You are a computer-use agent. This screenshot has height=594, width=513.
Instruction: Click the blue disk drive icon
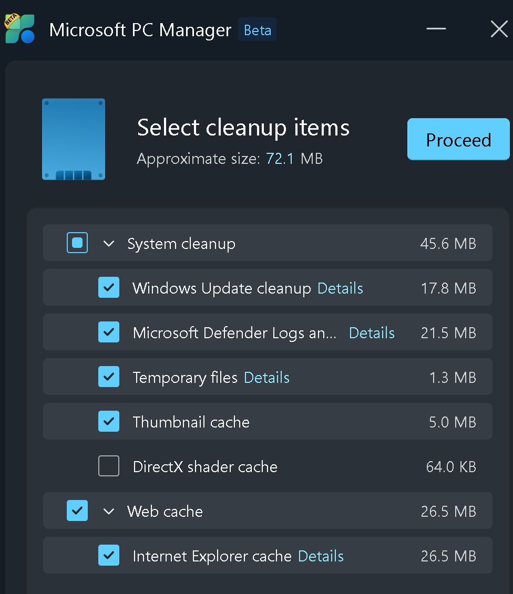click(74, 139)
